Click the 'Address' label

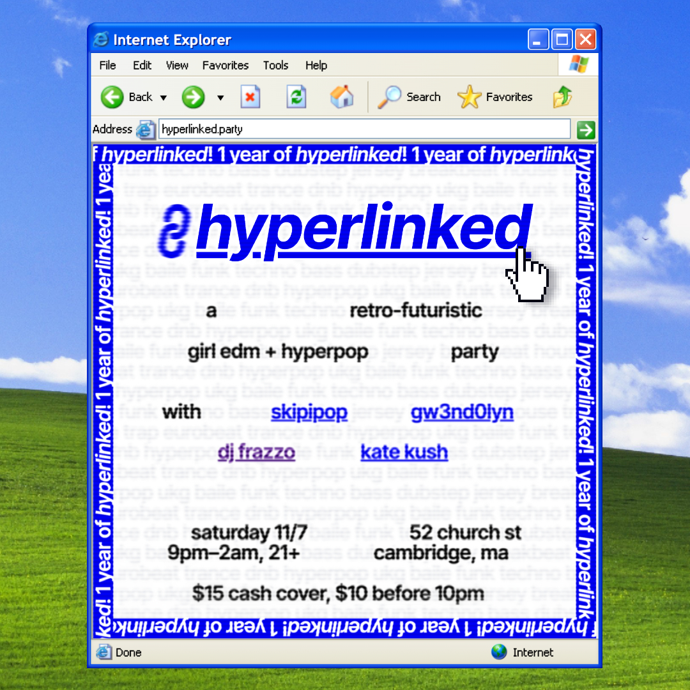pos(112,129)
